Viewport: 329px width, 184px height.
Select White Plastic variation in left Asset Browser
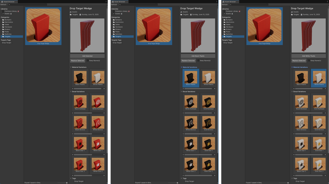[x=98, y=78]
